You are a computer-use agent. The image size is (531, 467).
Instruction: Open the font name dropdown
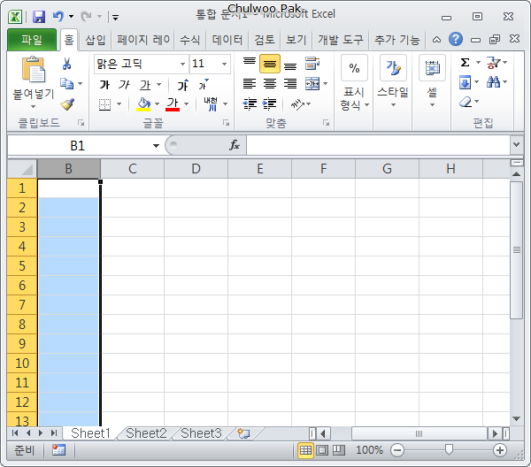(x=182, y=64)
